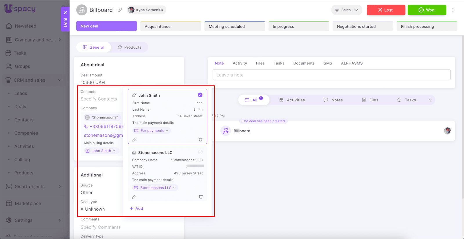Open the Sales pipeline dropdown
This screenshot has width=464, height=239.
[x=347, y=10]
